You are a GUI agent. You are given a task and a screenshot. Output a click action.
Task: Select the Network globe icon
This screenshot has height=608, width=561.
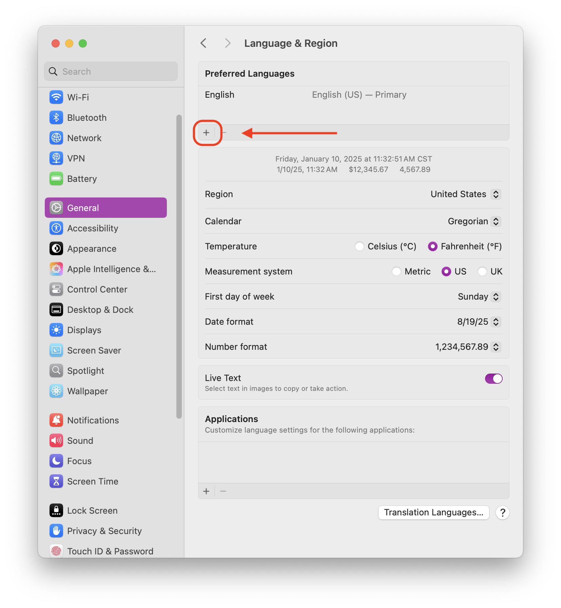click(x=56, y=138)
